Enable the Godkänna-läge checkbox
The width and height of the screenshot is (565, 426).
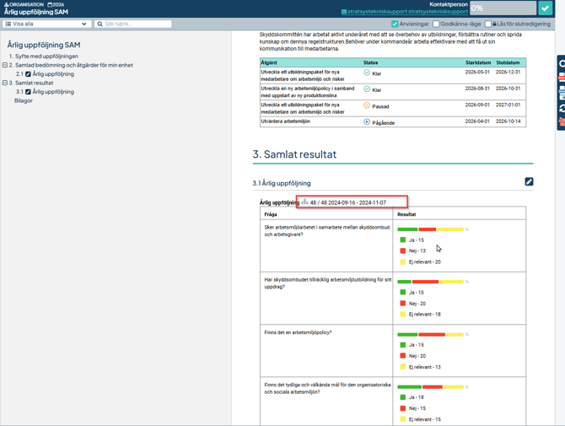pos(436,24)
